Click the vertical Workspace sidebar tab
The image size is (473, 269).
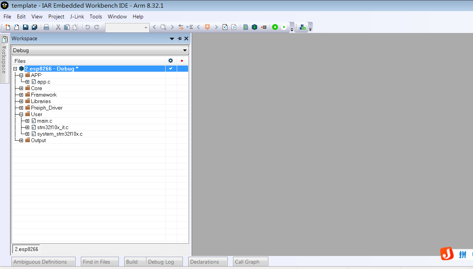[4, 59]
